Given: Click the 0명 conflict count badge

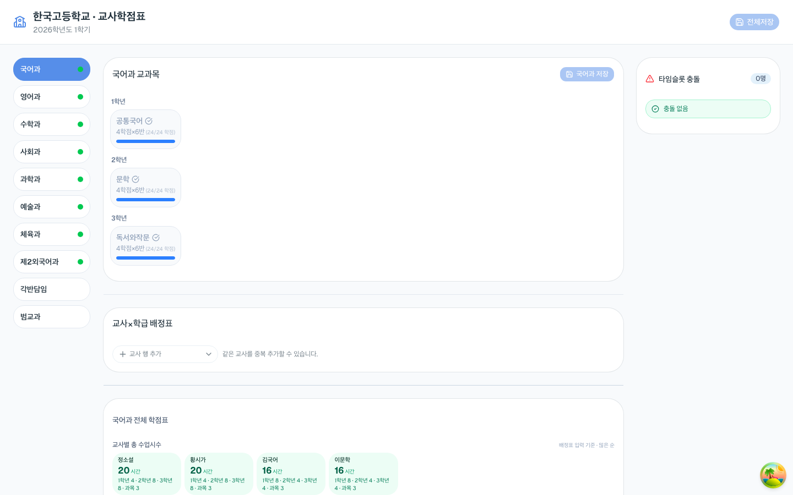Looking at the screenshot, I should 761,79.
